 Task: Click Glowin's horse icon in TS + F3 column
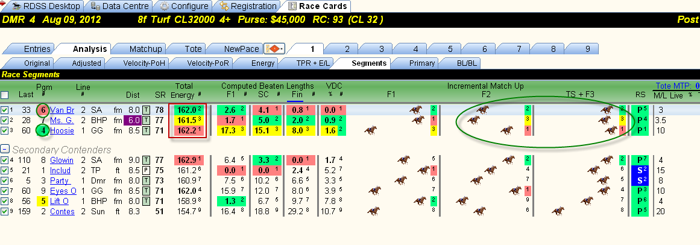click(x=607, y=159)
